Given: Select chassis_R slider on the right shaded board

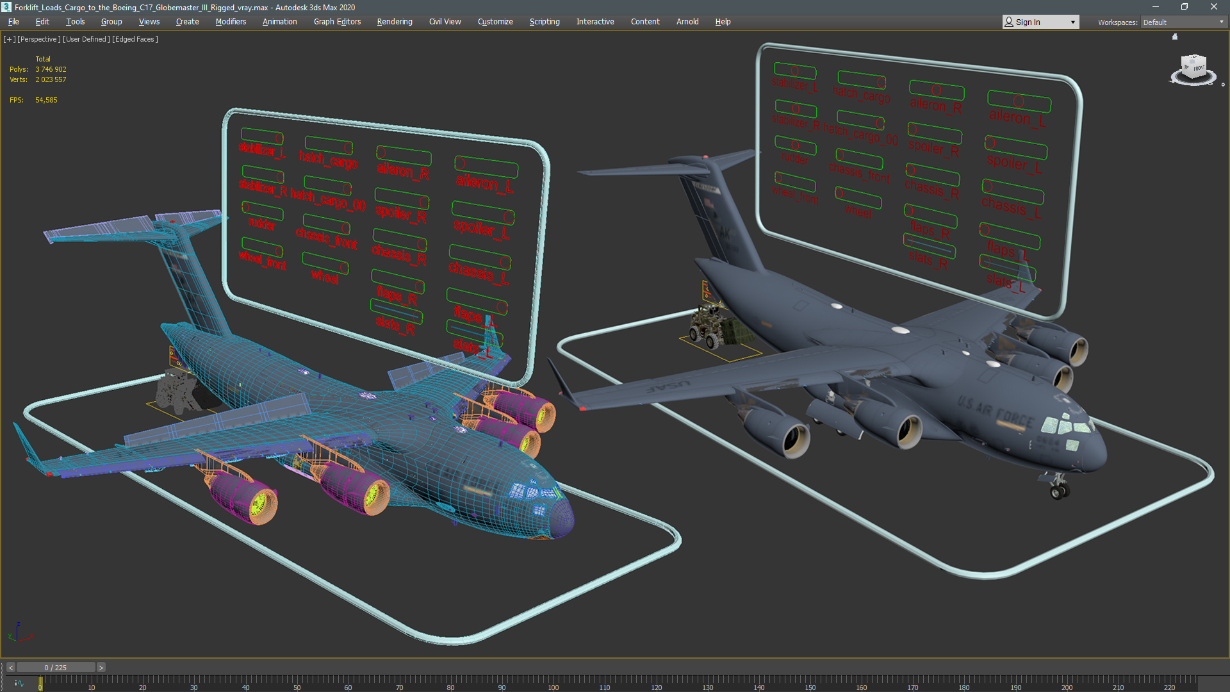Looking at the screenshot, I should tap(933, 174).
